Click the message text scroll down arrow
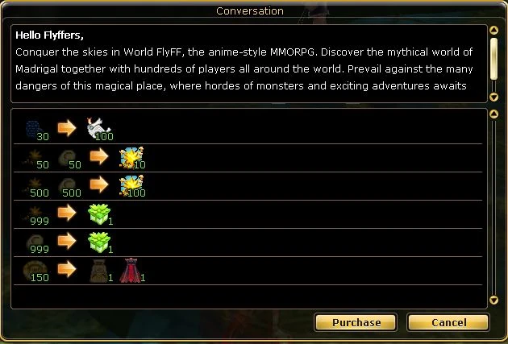This screenshot has width=508, height=344. pos(493,97)
